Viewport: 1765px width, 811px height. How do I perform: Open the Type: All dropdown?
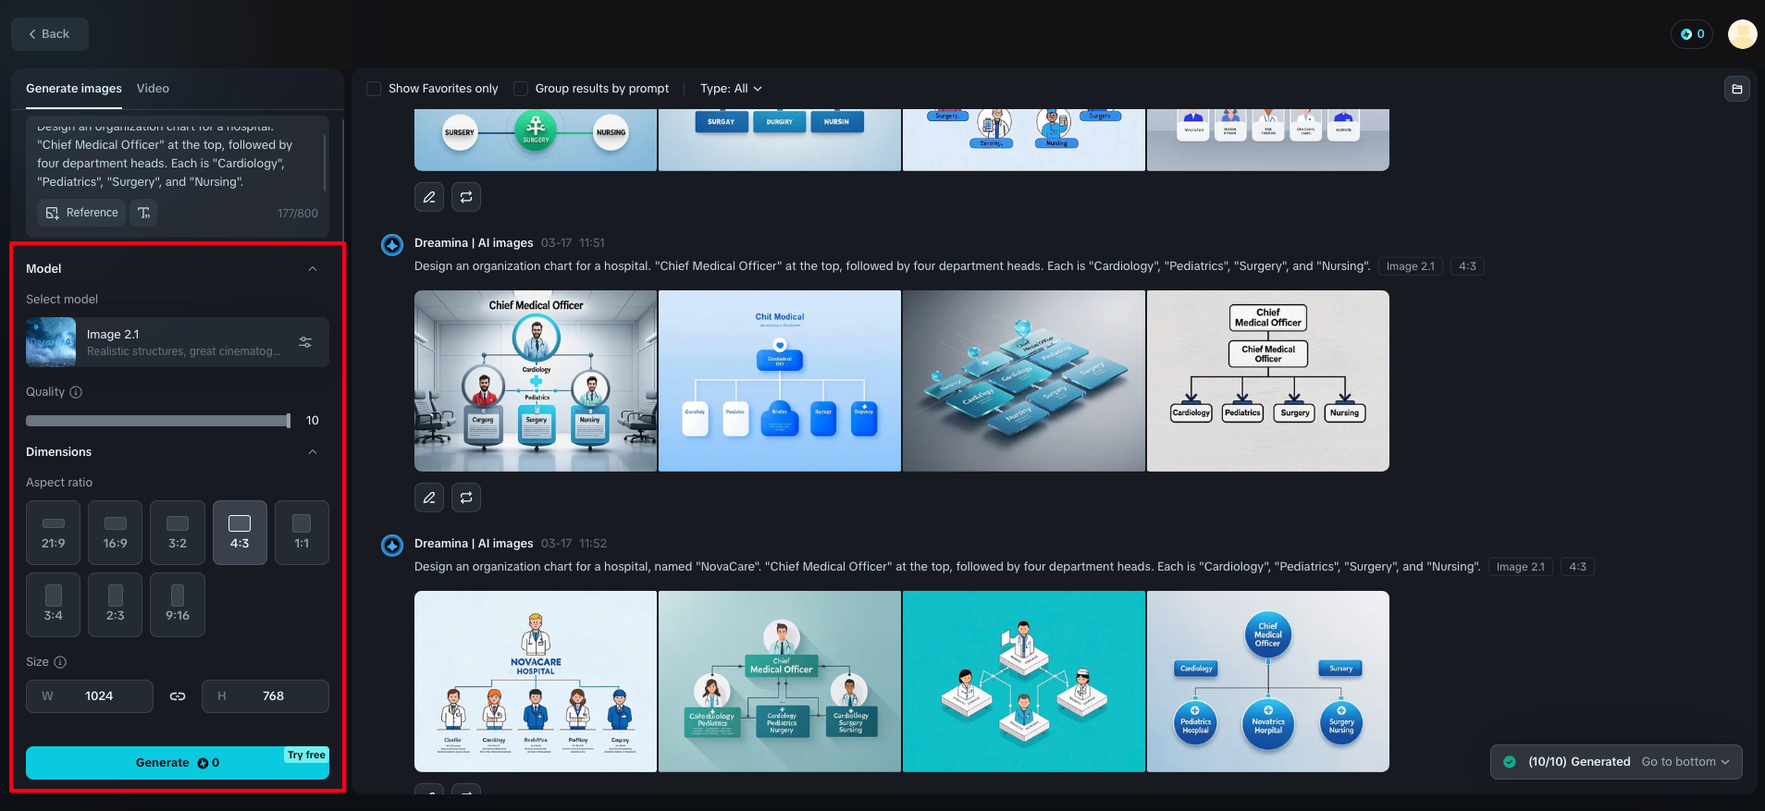(x=731, y=89)
